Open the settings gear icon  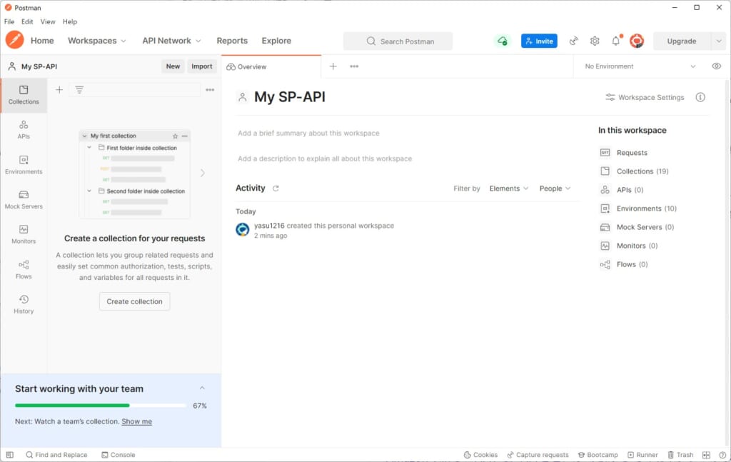pyautogui.click(x=595, y=41)
